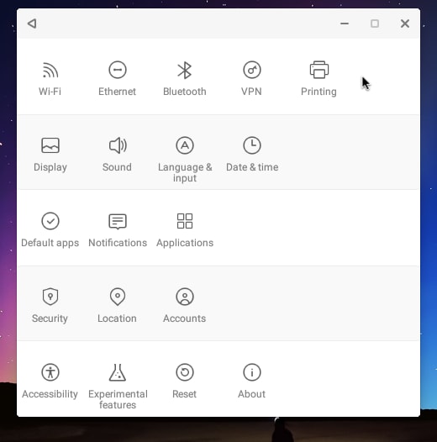Open the About section
The image size is (437, 442).
click(252, 381)
